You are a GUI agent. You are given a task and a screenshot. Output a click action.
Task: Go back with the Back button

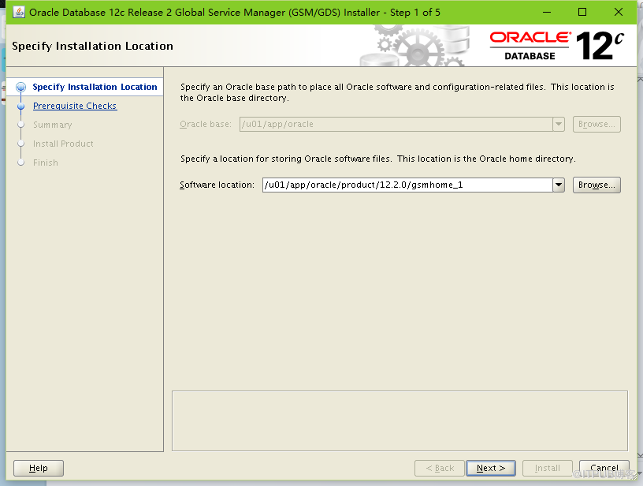pyautogui.click(x=440, y=468)
